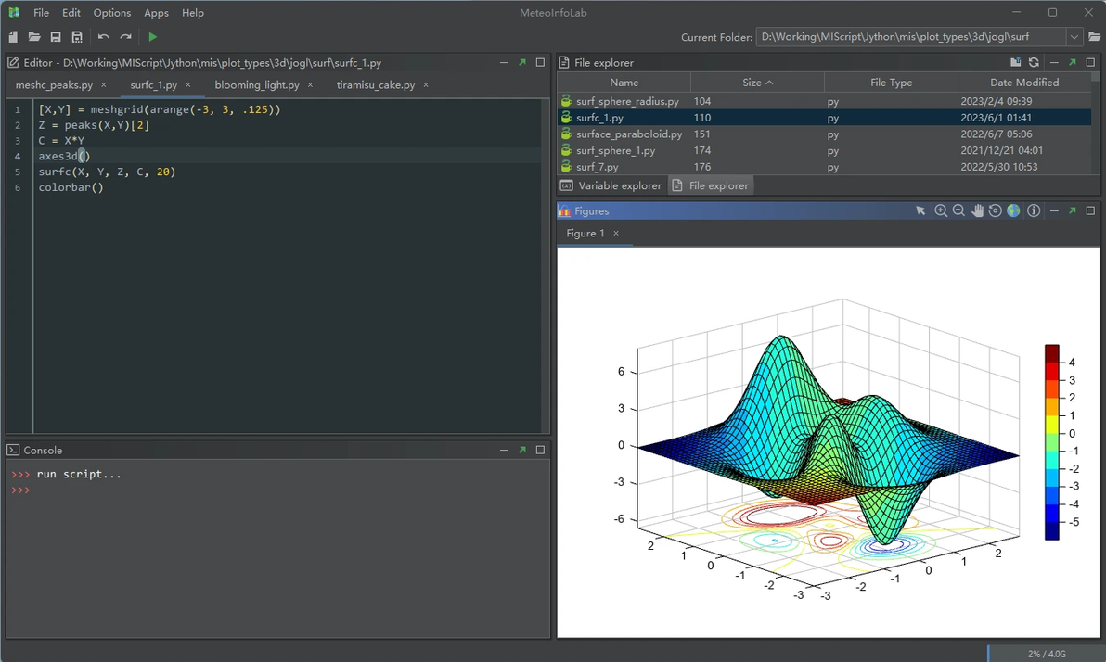Select the Zoom In tool in Figures
The width and height of the screenshot is (1106, 662).
tap(941, 211)
